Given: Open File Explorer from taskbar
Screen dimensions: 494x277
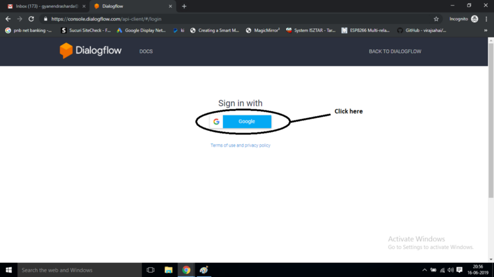Looking at the screenshot, I should coord(169,270).
